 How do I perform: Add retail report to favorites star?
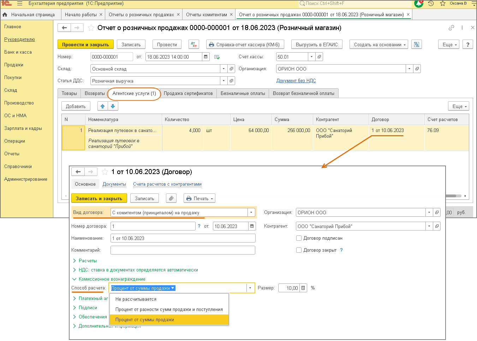click(x=91, y=28)
